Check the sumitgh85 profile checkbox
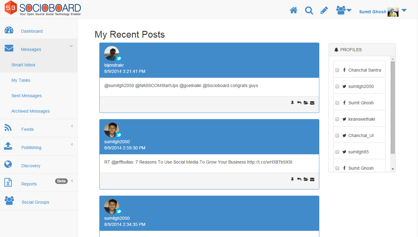 pyautogui.click(x=337, y=152)
